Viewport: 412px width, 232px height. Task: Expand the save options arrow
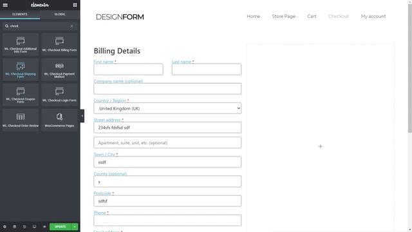click(x=75, y=226)
